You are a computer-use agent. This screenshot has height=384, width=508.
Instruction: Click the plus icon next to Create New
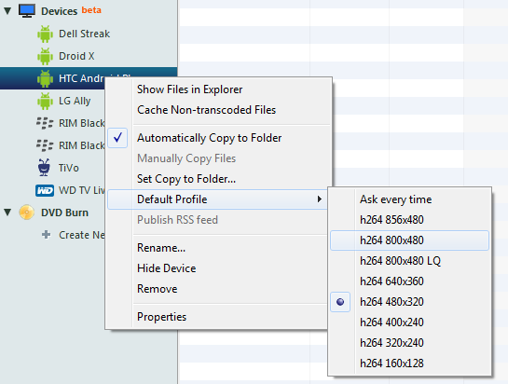point(47,235)
